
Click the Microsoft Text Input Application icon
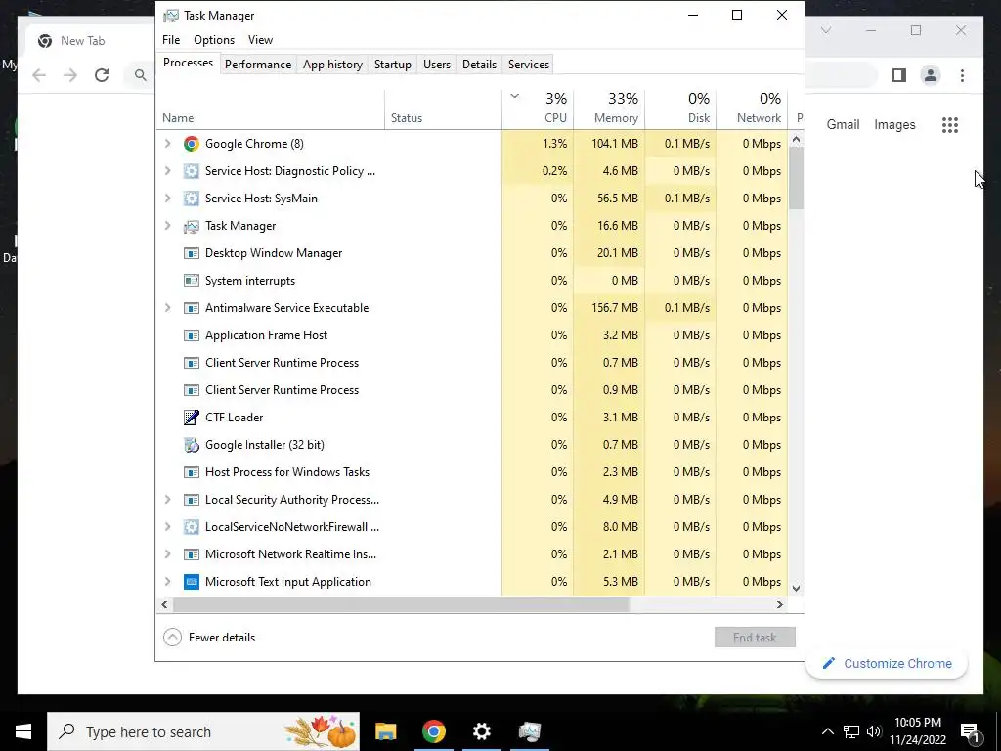[x=191, y=582]
